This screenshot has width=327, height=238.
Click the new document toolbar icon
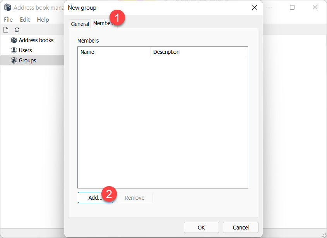(x=6, y=30)
